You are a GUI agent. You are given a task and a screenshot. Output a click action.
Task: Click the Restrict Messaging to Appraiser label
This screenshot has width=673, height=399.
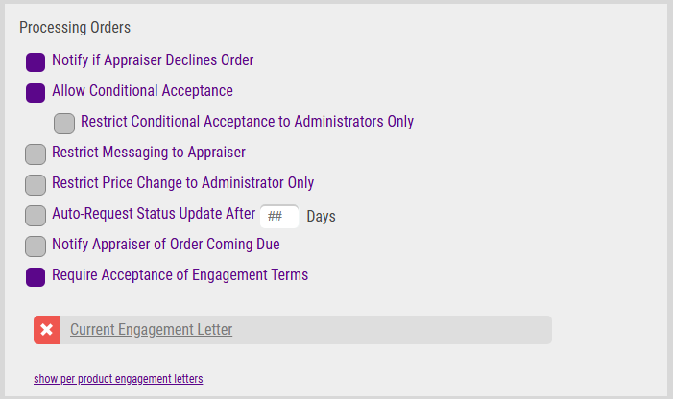click(x=149, y=153)
